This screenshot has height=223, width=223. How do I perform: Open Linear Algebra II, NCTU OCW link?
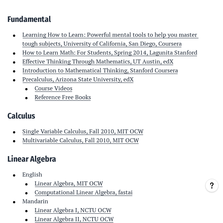click(x=74, y=219)
